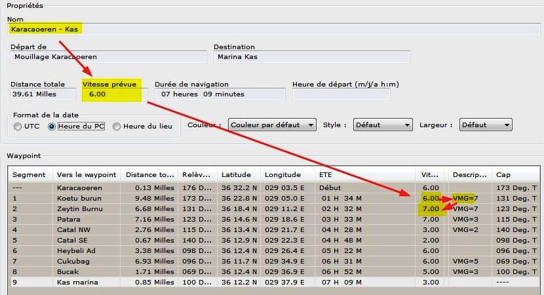Select the Koetu burun waypoint row
The width and height of the screenshot is (544, 295).
pos(274,198)
